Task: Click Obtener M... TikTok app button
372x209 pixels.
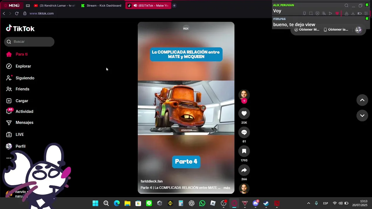Action: (x=307, y=29)
